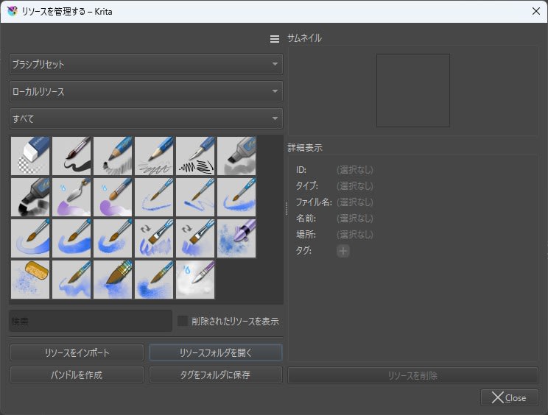Select the dark blue pencil preset with shading
This screenshot has height=415, width=548.
click(113, 156)
